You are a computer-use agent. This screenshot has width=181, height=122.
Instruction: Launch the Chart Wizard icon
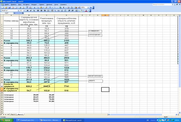(x=76, y=7)
